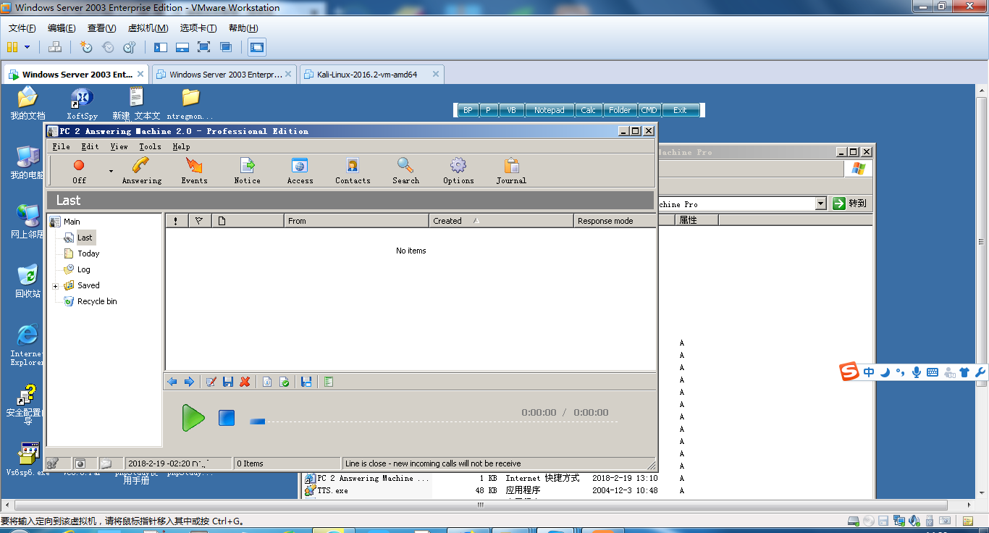
Task: Click the document with green check icon
Action: tap(285, 382)
